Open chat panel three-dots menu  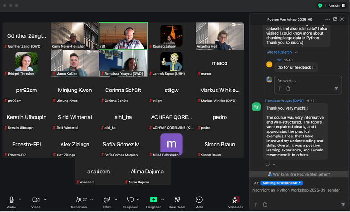click(x=328, y=20)
